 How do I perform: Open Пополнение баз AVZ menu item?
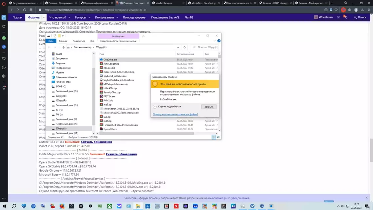tap(165, 17)
